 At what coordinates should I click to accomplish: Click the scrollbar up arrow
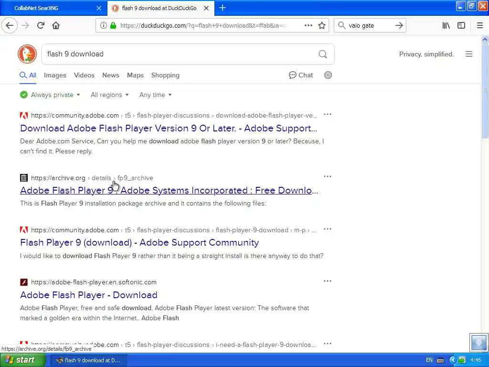pyautogui.click(x=485, y=40)
